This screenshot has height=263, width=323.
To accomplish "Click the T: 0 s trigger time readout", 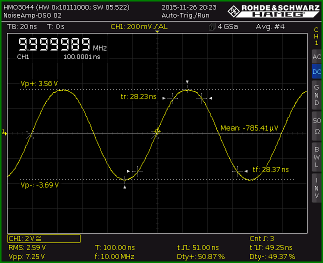I will click(x=55, y=27).
